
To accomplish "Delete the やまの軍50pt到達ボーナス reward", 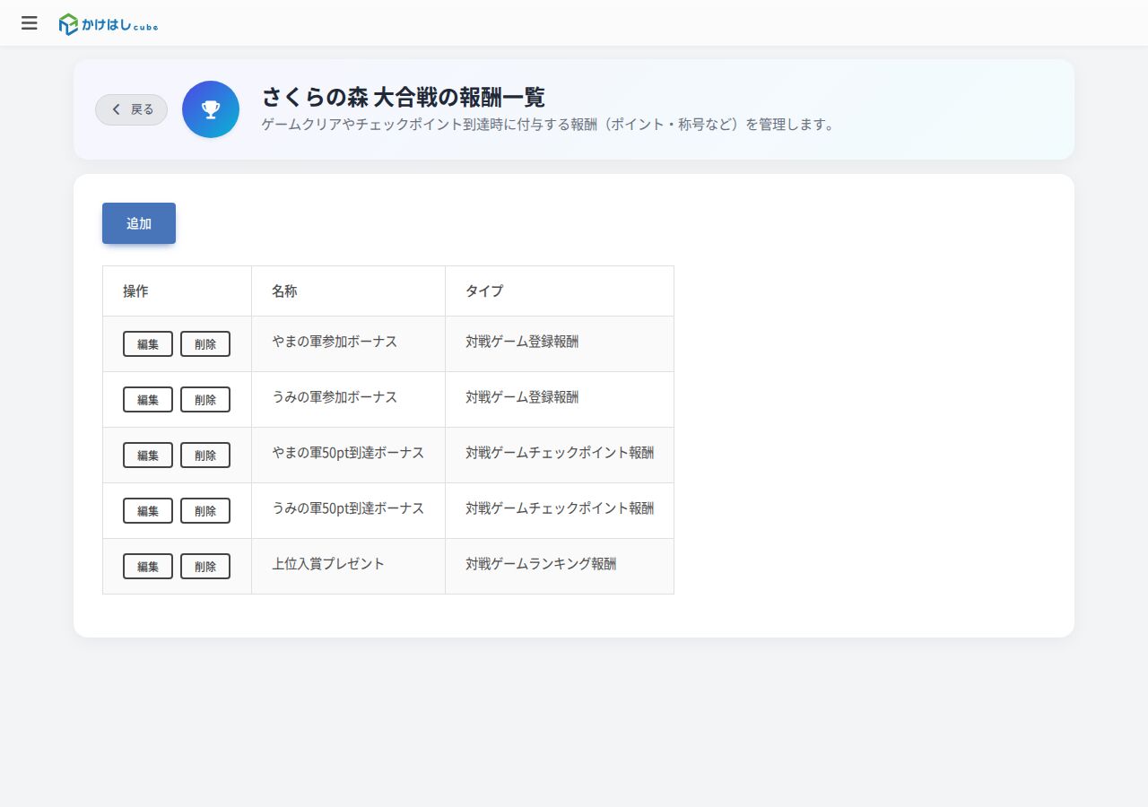I will click(205, 456).
